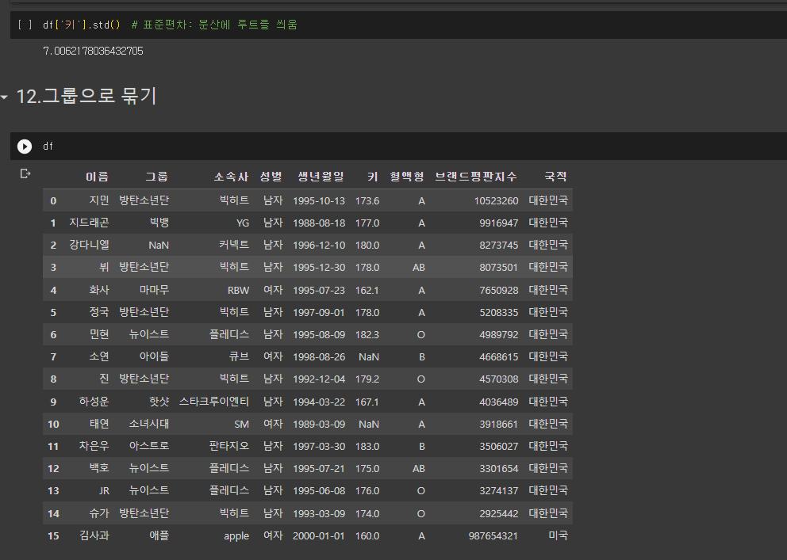Click the name cell 백호
Viewport: 787px width, 560px height.
tap(99, 468)
